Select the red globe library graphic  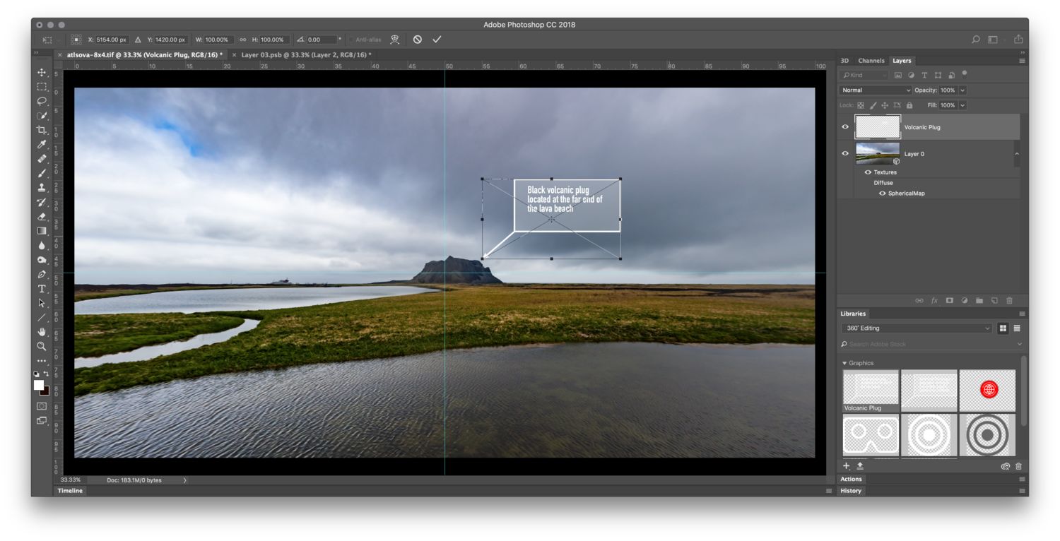988,390
